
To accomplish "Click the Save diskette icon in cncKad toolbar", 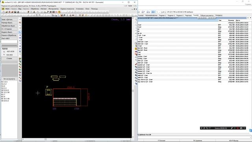I will pyautogui.click(x=15, y=12).
